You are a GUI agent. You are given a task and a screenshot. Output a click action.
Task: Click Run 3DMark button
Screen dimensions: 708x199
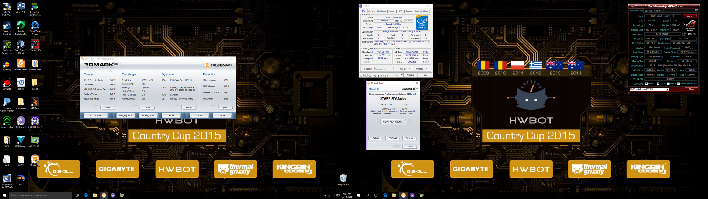(96, 115)
